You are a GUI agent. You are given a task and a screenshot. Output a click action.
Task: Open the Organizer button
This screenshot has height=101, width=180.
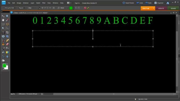159,3
